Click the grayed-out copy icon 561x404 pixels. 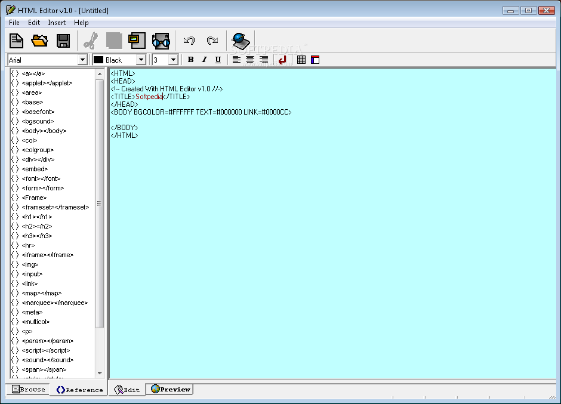point(114,41)
